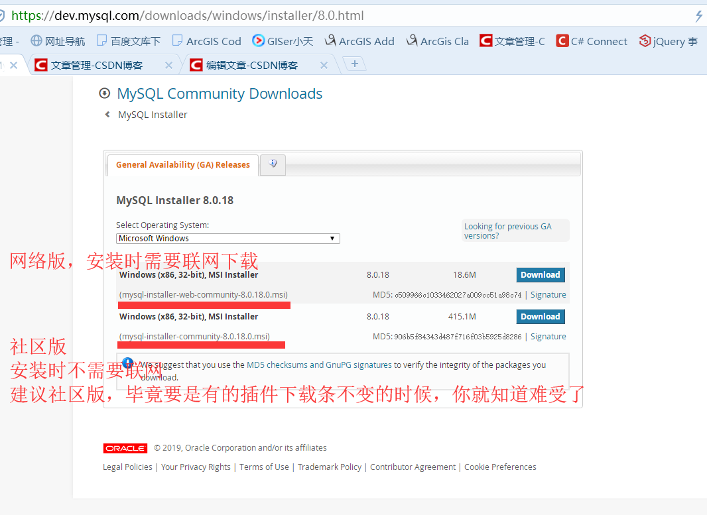Click the back arrow next to MySQL Installer
The height and width of the screenshot is (515, 707).
coord(107,114)
